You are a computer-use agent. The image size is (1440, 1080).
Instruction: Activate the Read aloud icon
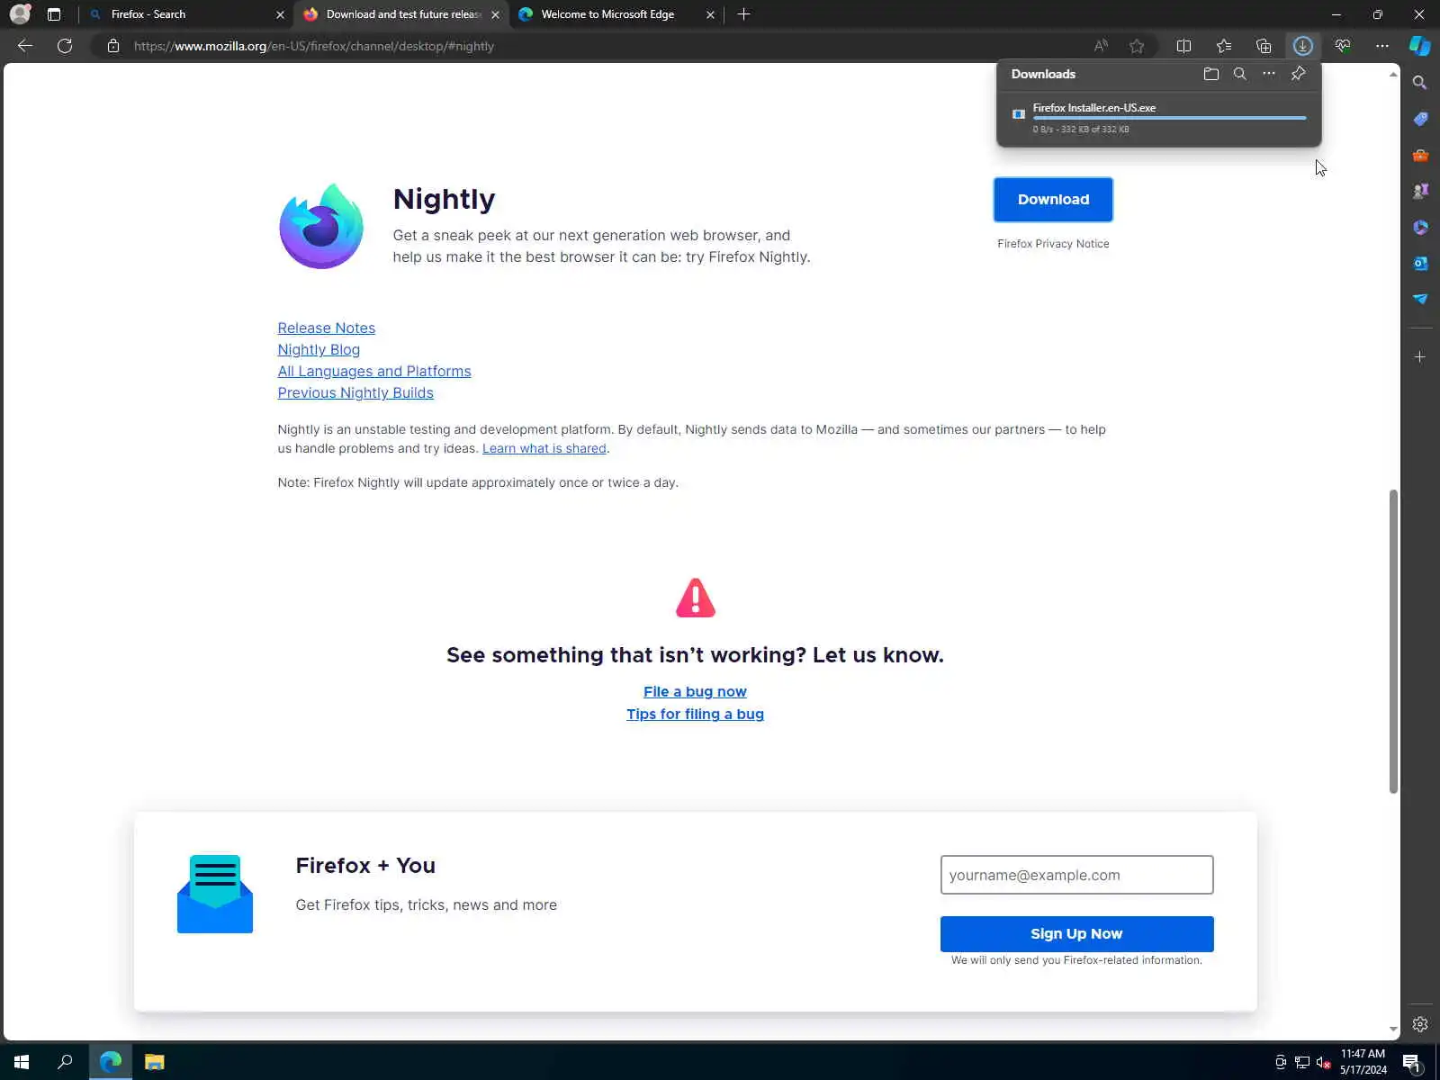coord(1101,46)
